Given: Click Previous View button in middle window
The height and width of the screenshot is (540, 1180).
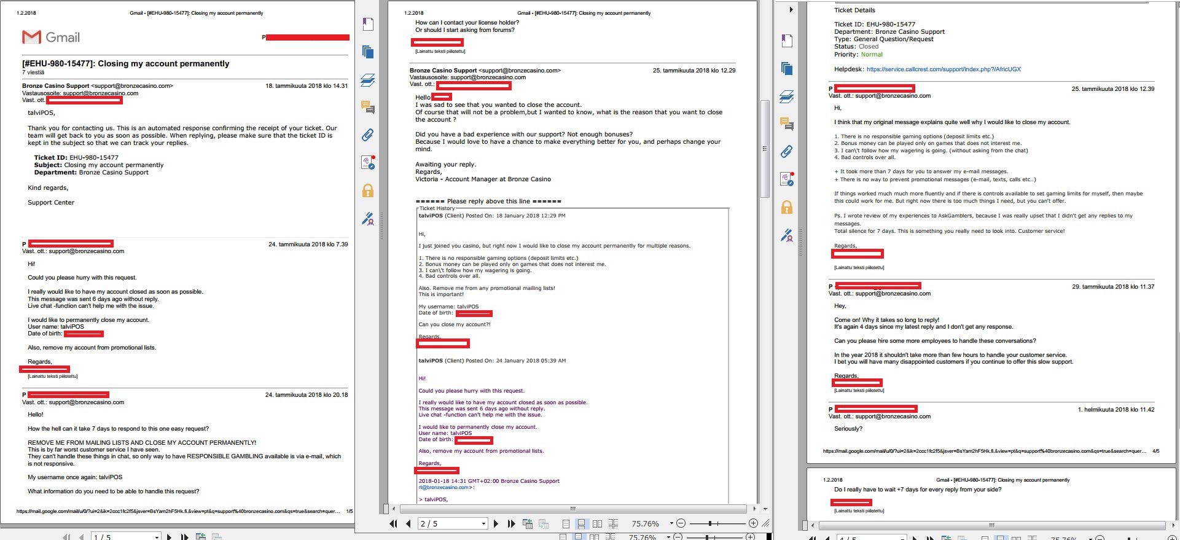Looking at the screenshot, I should (x=527, y=523).
